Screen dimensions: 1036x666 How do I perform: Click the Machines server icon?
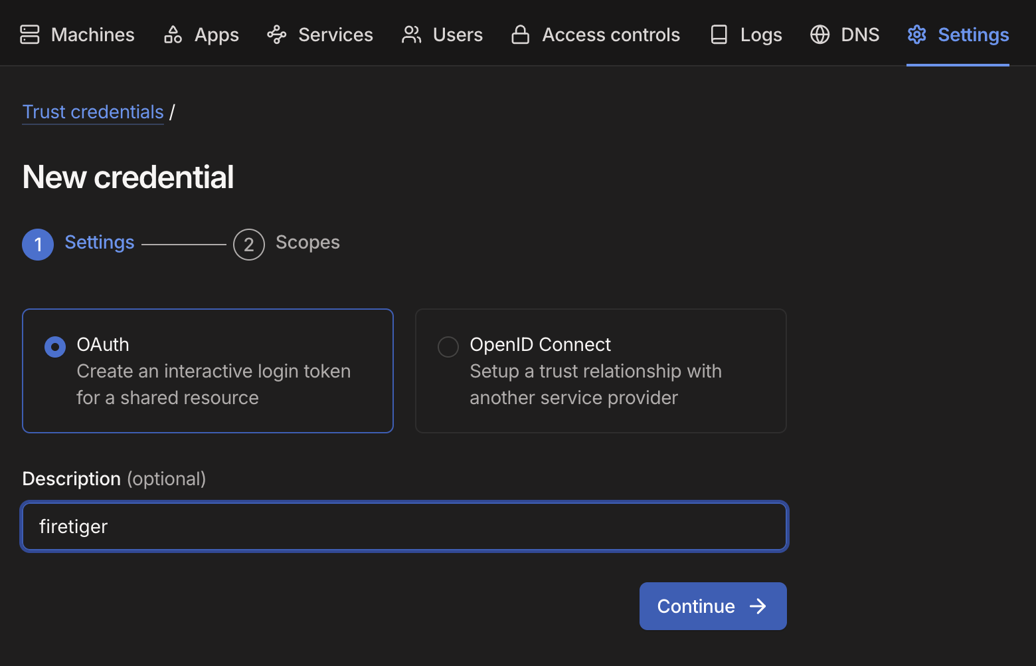(x=30, y=35)
